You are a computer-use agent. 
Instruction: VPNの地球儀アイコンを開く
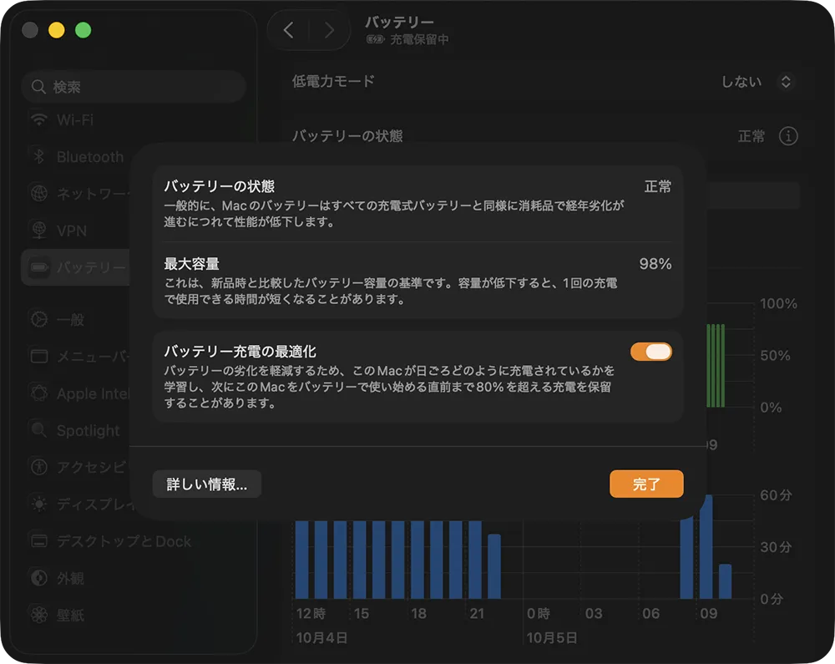pyautogui.click(x=39, y=231)
